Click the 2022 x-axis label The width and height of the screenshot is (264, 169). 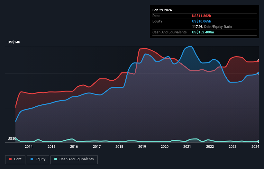pyautogui.click(x=210, y=147)
